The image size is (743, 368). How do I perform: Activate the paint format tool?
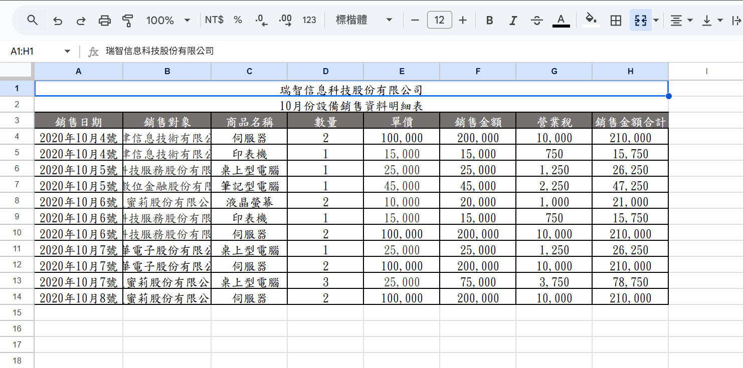128,21
